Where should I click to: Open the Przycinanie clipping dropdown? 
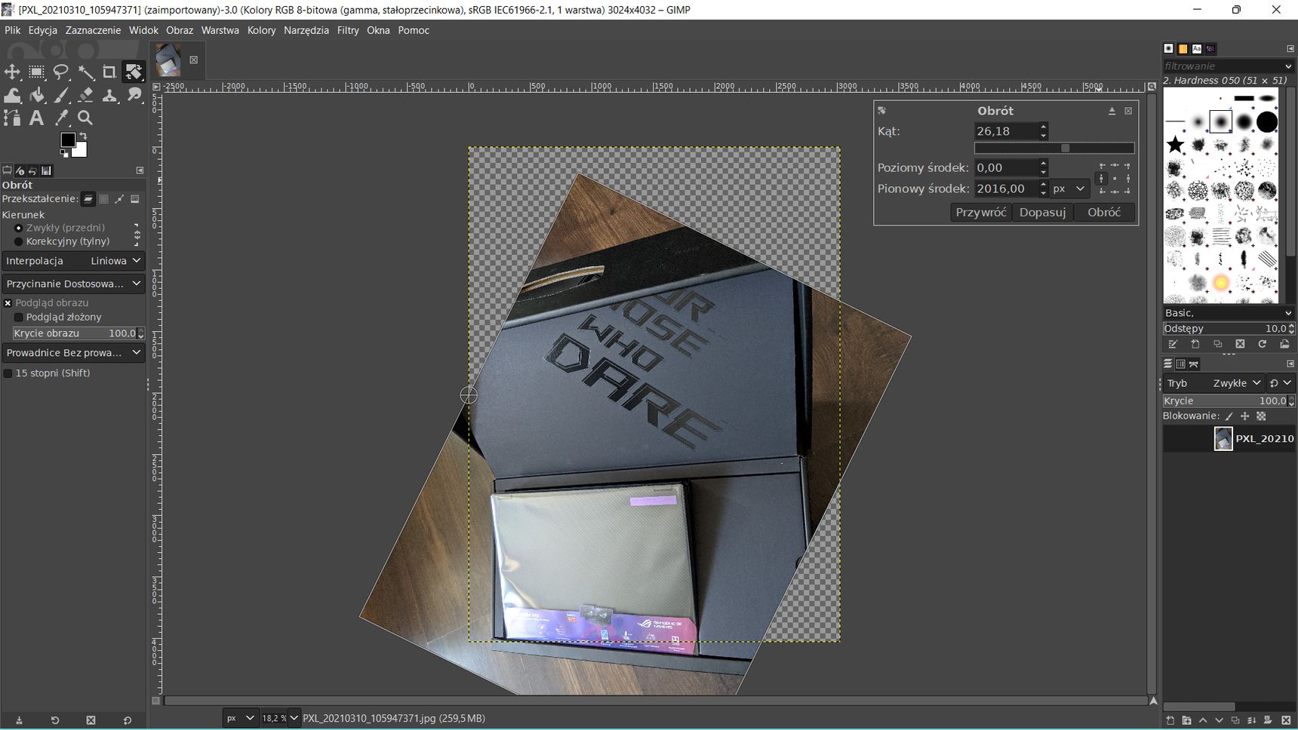73,284
